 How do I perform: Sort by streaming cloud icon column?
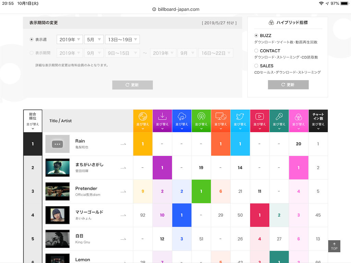(x=182, y=121)
